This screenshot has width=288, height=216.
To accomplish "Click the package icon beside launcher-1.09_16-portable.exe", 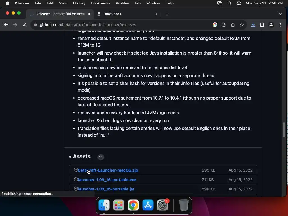I will (x=76, y=179).
